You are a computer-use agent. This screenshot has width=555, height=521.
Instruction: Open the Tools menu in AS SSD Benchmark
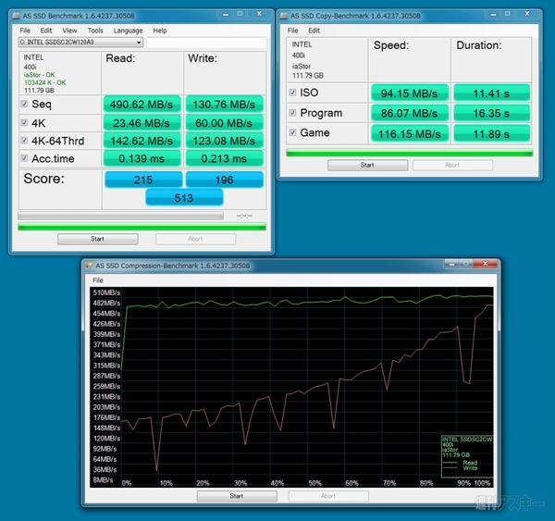(95, 31)
